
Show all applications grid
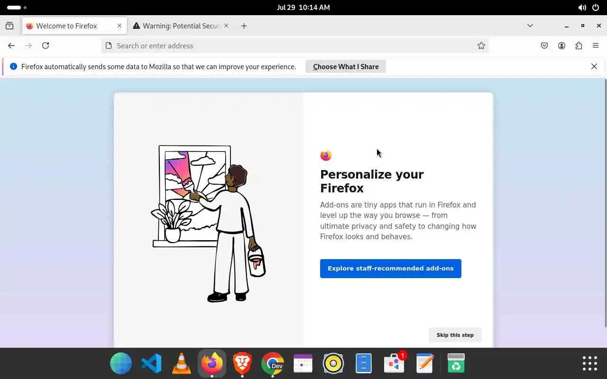(x=590, y=363)
